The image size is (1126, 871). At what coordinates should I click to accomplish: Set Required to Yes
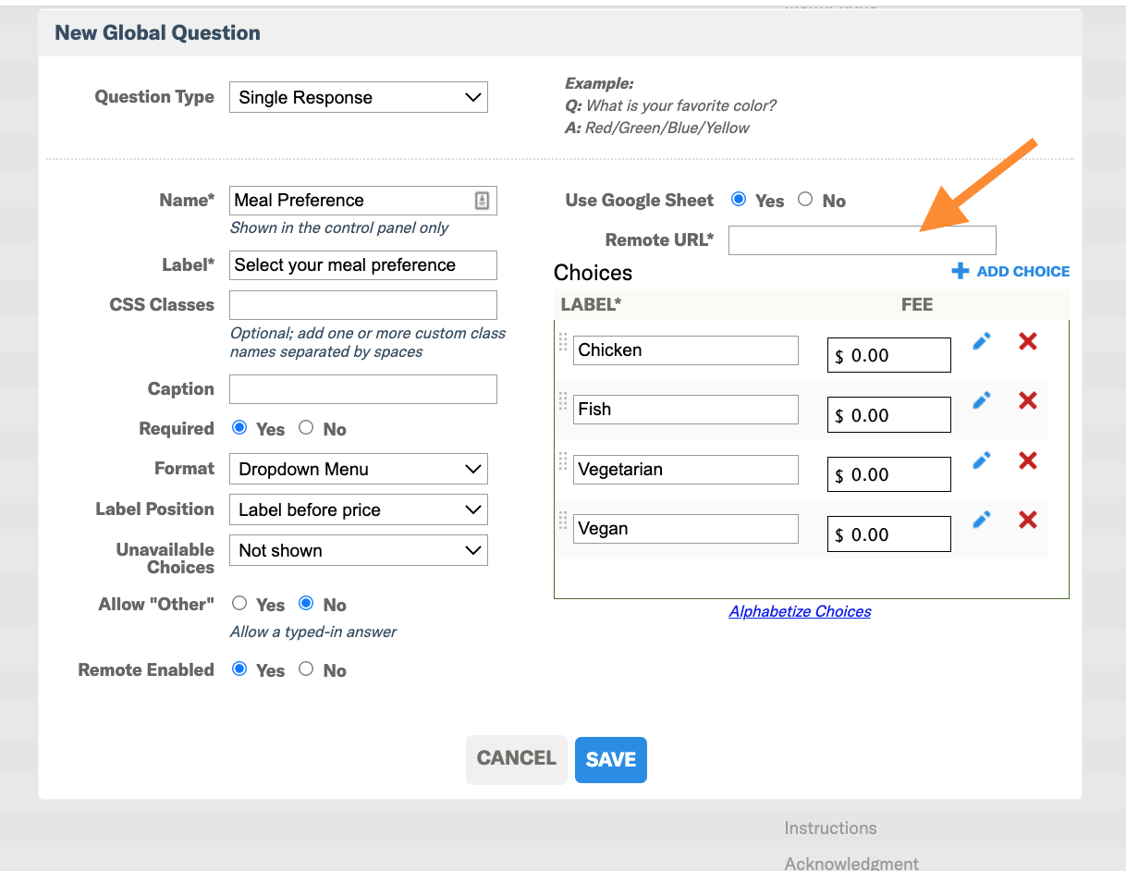coord(239,427)
